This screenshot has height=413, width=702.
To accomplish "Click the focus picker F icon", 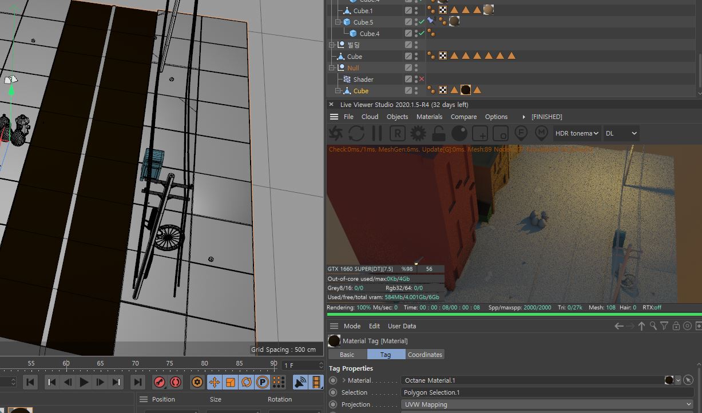I will point(521,133).
